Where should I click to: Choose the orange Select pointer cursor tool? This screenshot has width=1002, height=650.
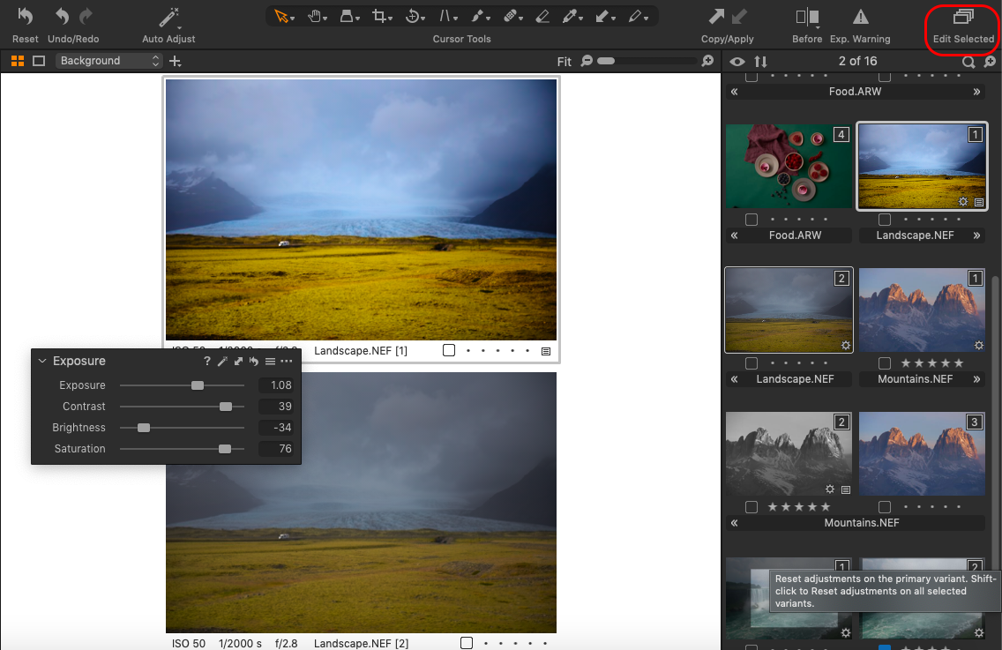pos(281,16)
